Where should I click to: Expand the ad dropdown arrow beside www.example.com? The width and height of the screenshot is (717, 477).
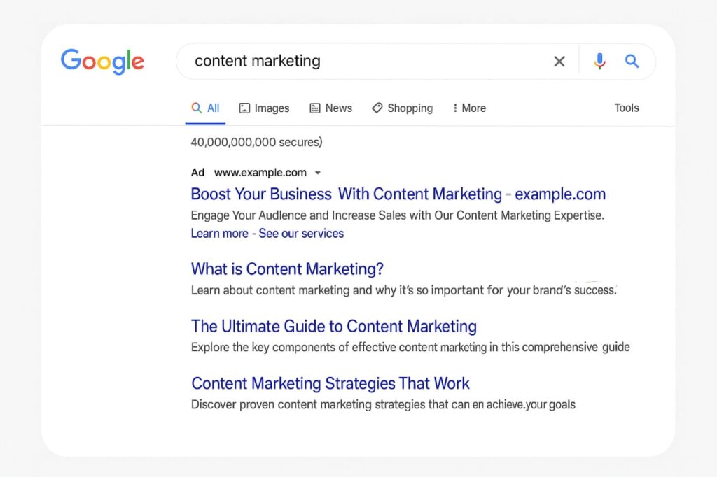pos(318,173)
